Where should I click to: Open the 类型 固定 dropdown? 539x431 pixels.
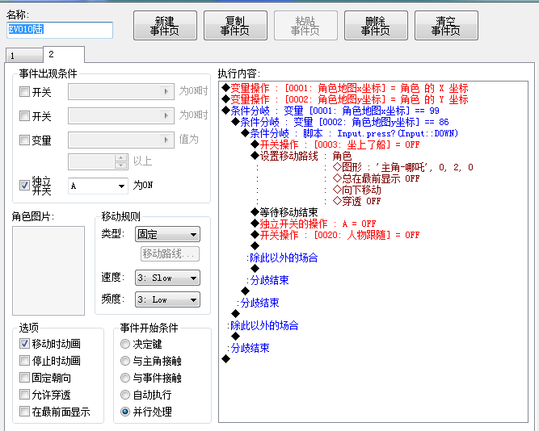[x=167, y=234]
